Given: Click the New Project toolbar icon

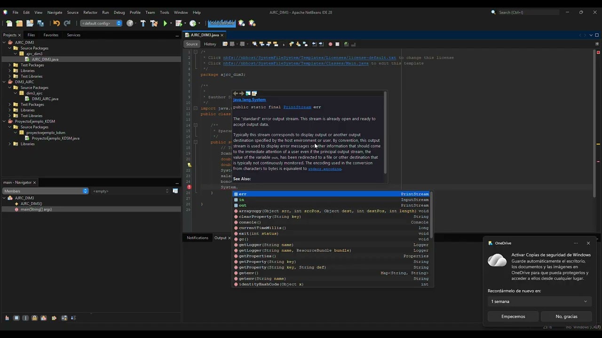Looking at the screenshot, I should 19,23.
